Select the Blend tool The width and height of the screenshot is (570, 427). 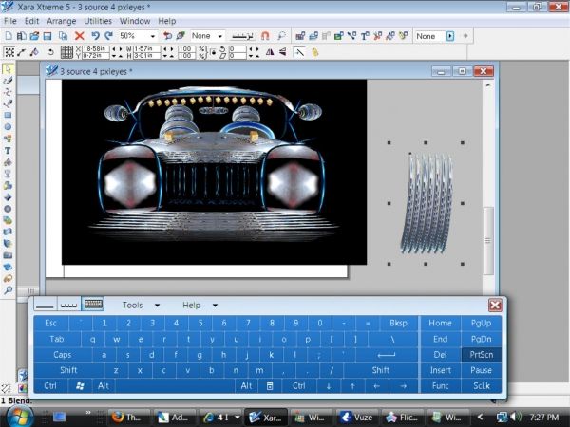click(x=8, y=220)
